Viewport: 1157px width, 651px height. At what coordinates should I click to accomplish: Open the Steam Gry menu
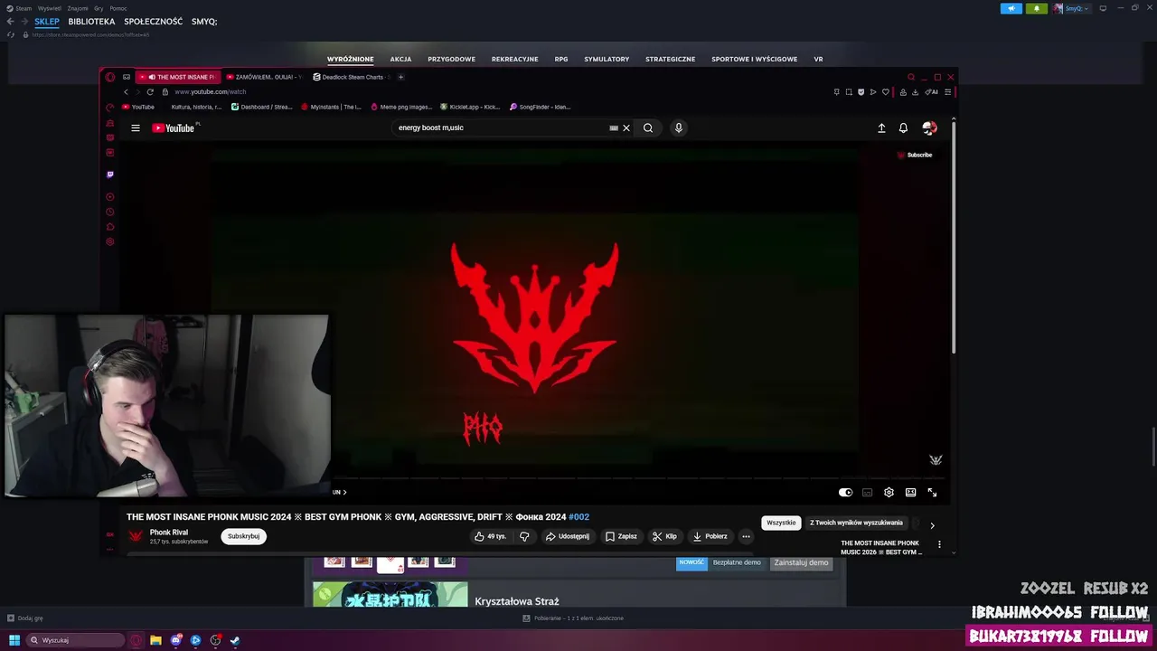[99, 8]
